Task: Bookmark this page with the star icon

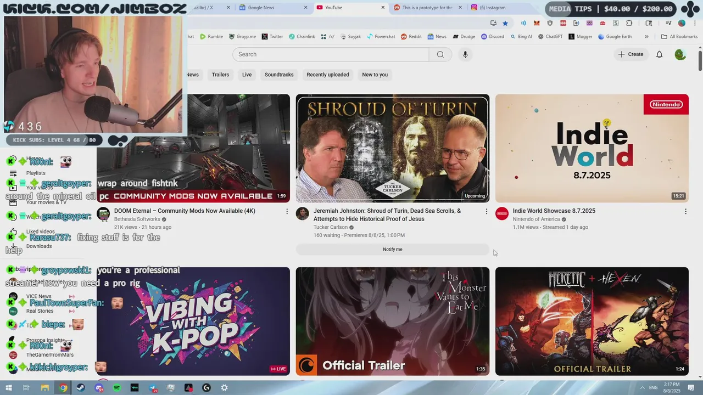Action: pyautogui.click(x=505, y=23)
